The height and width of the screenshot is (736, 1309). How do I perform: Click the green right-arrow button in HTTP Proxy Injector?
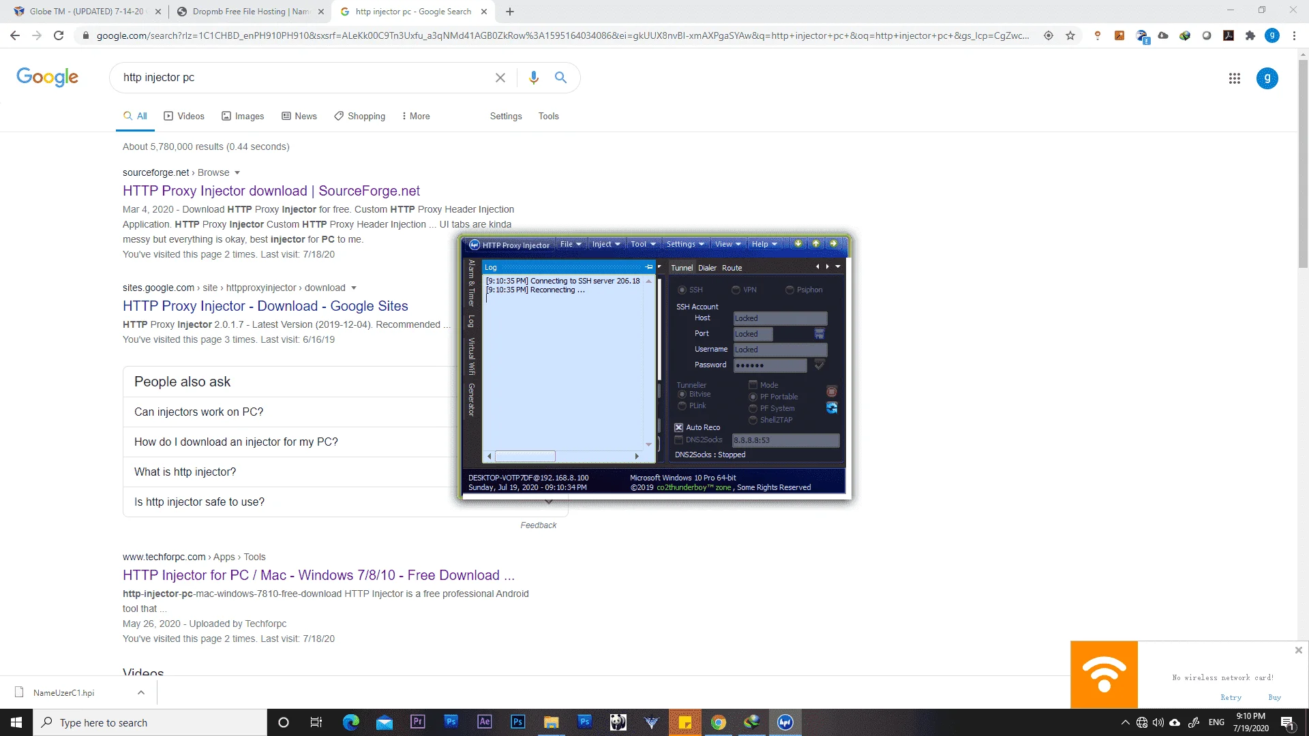[x=833, y=244]
